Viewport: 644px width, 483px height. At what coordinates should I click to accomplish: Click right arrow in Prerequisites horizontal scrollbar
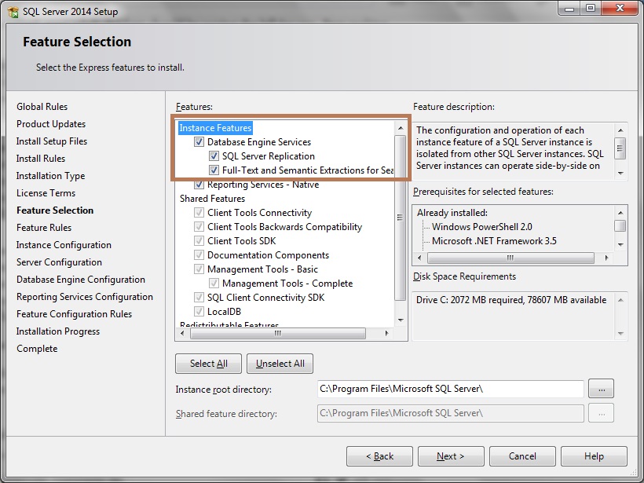(x=606, y=258)
